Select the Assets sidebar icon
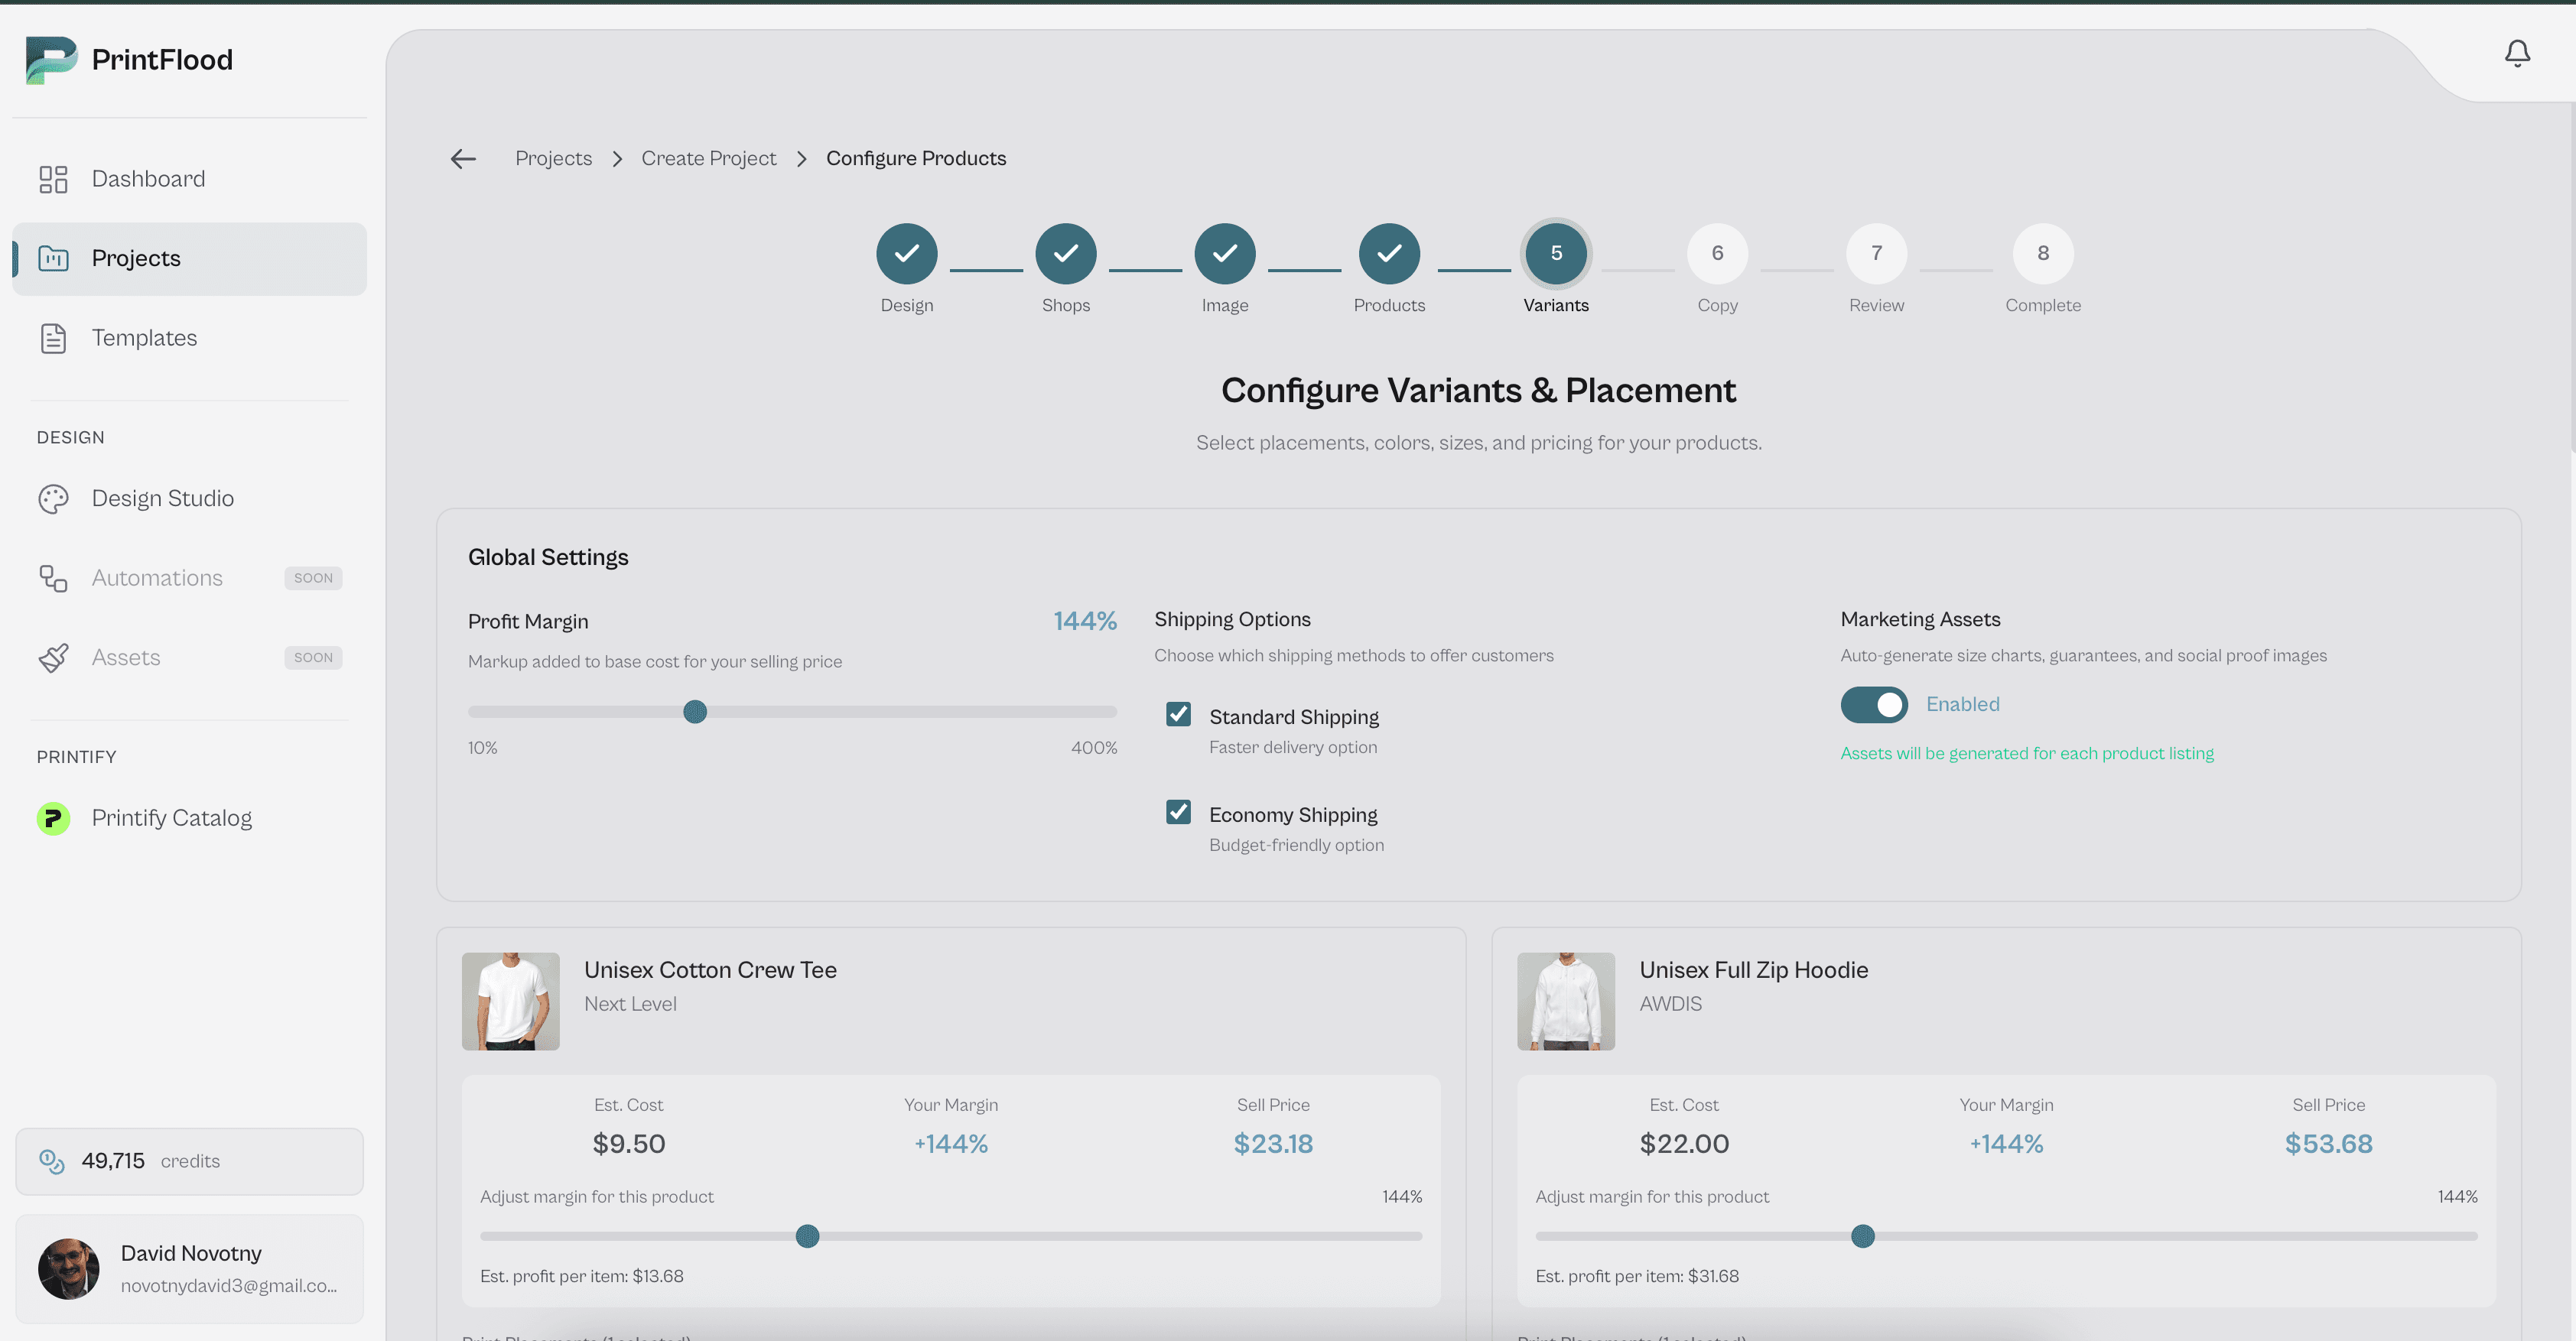This screenshot has width=2576, height=1341. (53, 658)
